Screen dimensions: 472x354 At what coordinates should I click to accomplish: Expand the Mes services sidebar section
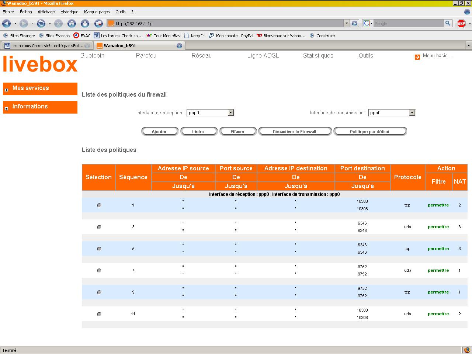click(x=6, y=90)
